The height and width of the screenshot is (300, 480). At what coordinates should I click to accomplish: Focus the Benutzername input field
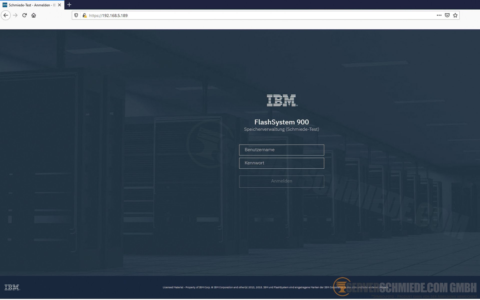pyautogui.click(x=281, y=150)
